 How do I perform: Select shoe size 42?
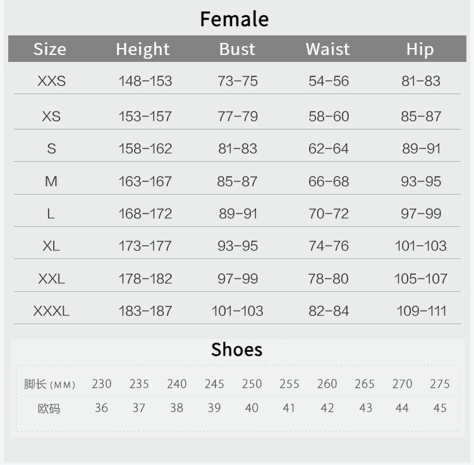point(327,408)
